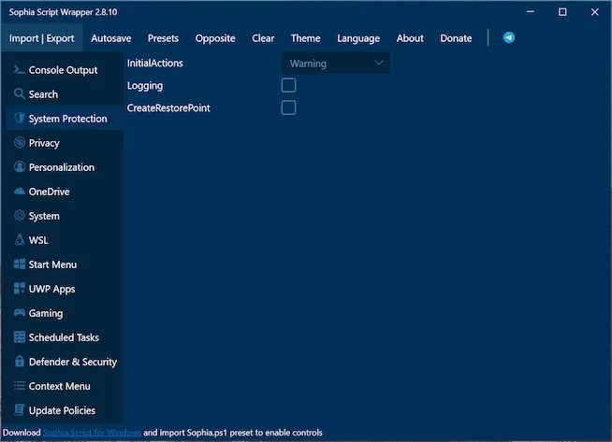The image size is (612, 442).
Task: Close the Sophia Script Wrapper window
Action: tap(594, 12)
